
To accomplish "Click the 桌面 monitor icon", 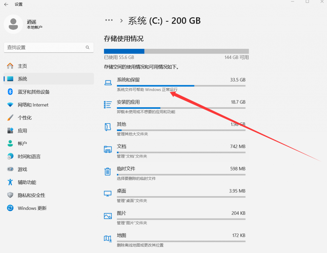I will click(x=108, y=194).
